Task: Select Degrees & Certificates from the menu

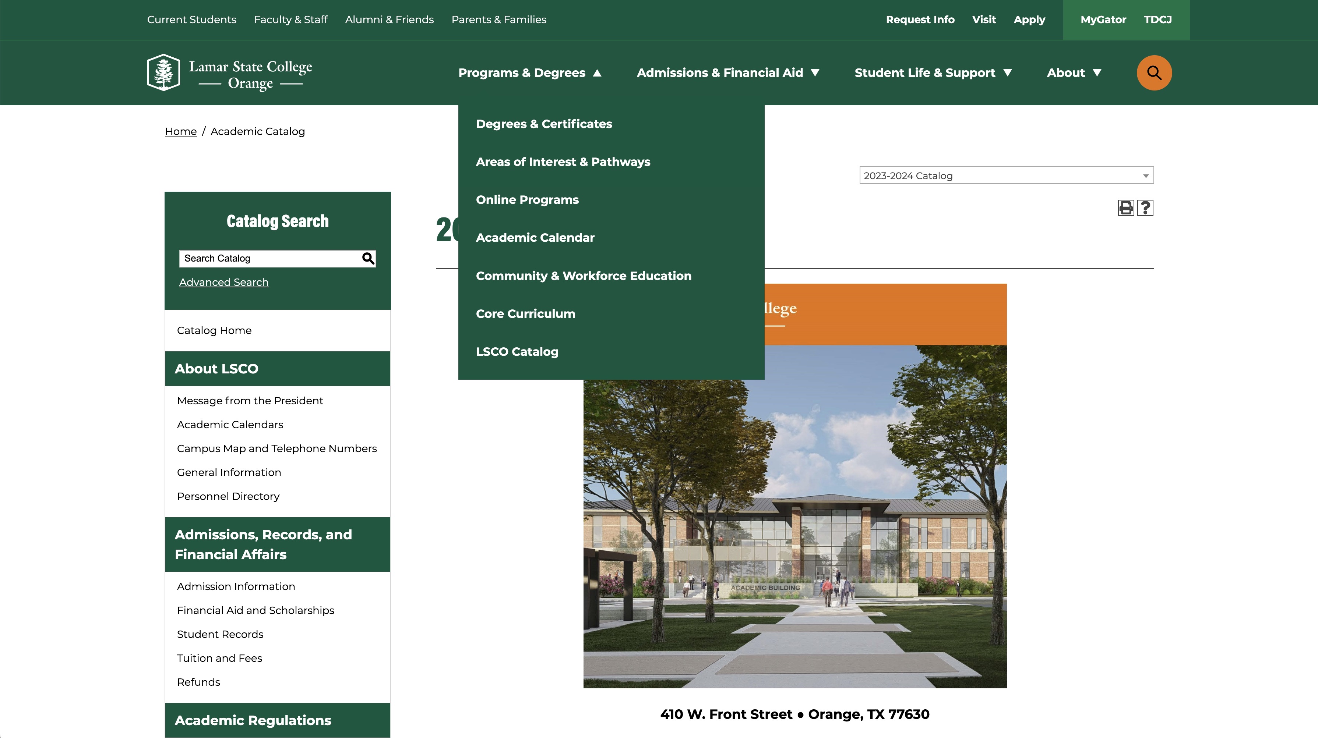Action: [x=543, y=124]
